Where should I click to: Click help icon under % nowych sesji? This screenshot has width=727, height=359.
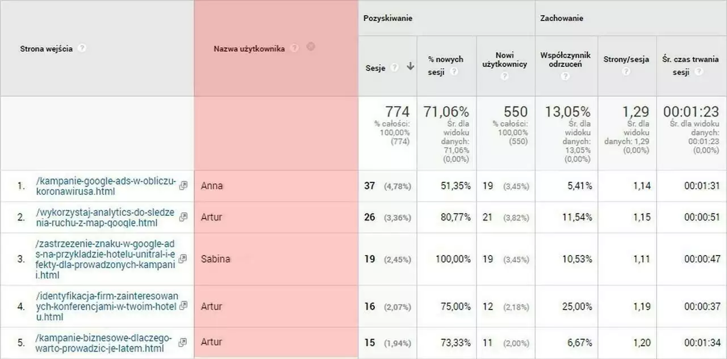(x=454, y=72)
